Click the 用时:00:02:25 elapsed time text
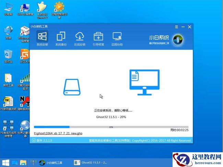This screenshot has height=167, width=223. (179, 130)
